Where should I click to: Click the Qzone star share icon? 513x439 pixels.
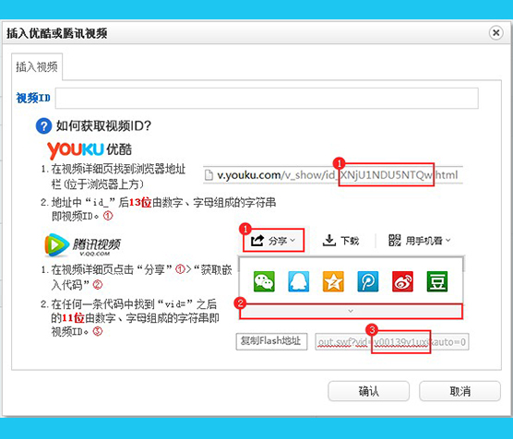(333, 281)
